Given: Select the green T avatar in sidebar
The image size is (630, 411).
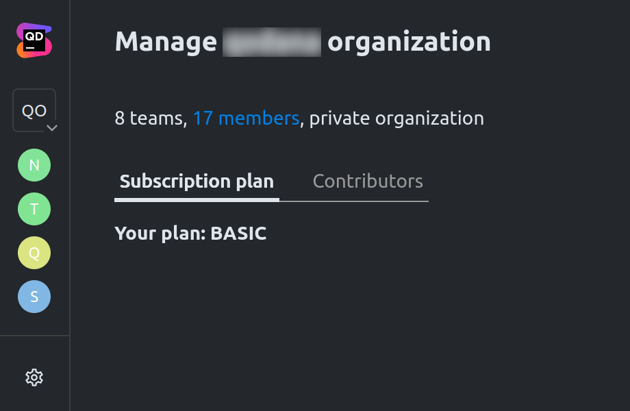Looking at the screenshot, I should [34, 209].
